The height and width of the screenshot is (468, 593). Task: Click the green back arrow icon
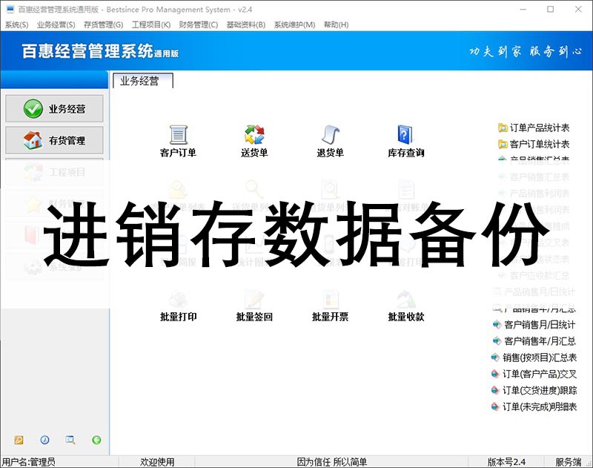click(96, 440)
